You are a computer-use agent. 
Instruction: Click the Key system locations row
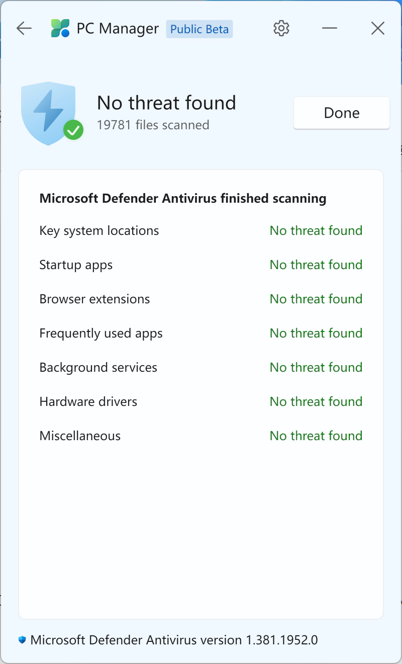pos(201,231)
